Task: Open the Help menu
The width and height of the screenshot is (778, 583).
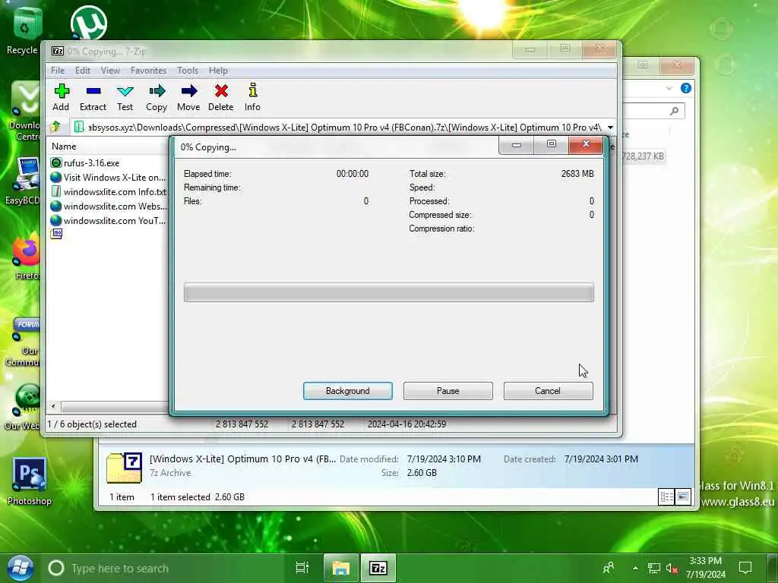Action: [x=218, y=71]
